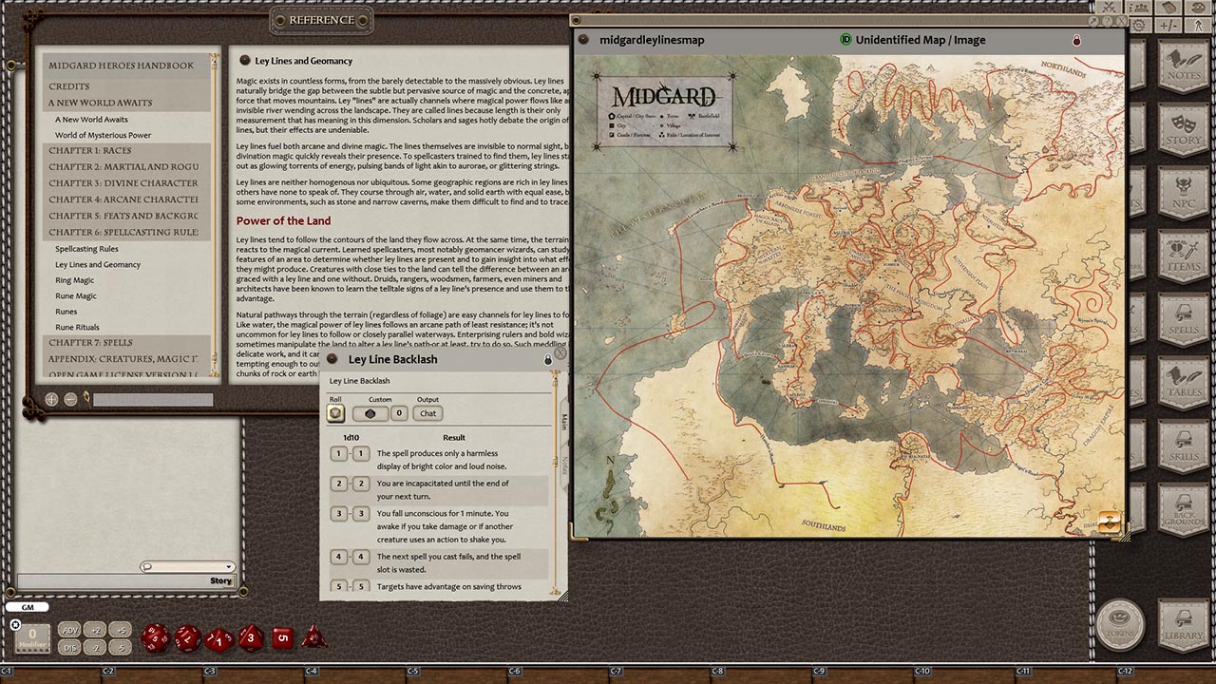Click the Modifier stack box in the corner
Image resolution: width=1216 pixels, height=684 pixels.
click(x=31, y=638)
